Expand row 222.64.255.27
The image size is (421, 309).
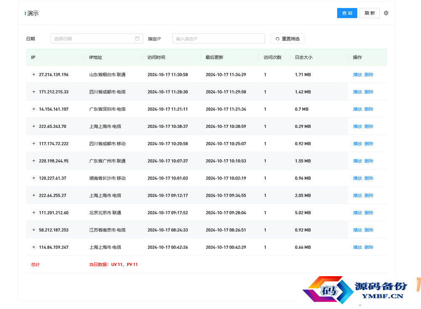(x=34, y=195)
